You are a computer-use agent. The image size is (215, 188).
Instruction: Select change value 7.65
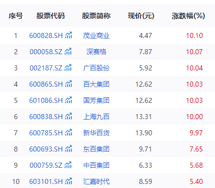[x=196, y=149]
